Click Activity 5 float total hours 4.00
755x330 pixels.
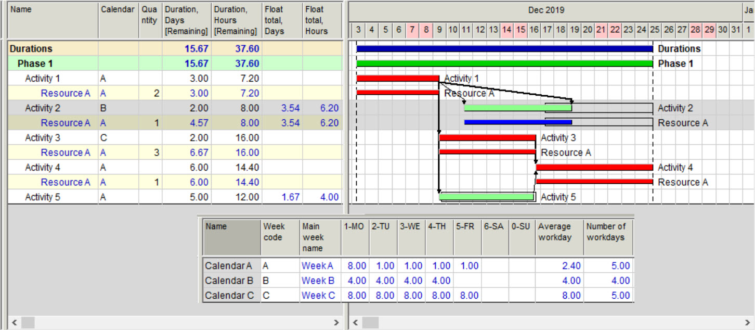330,197
